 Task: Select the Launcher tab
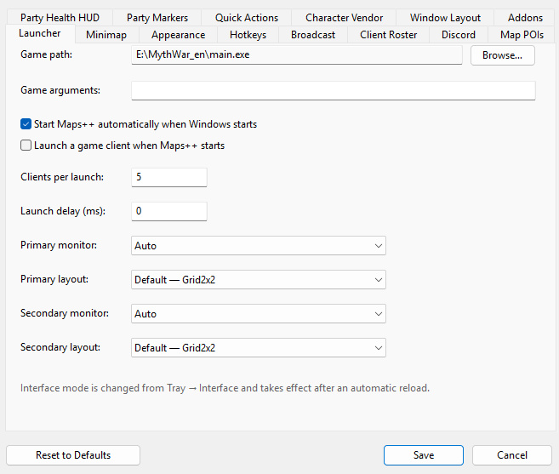point(40,33)
